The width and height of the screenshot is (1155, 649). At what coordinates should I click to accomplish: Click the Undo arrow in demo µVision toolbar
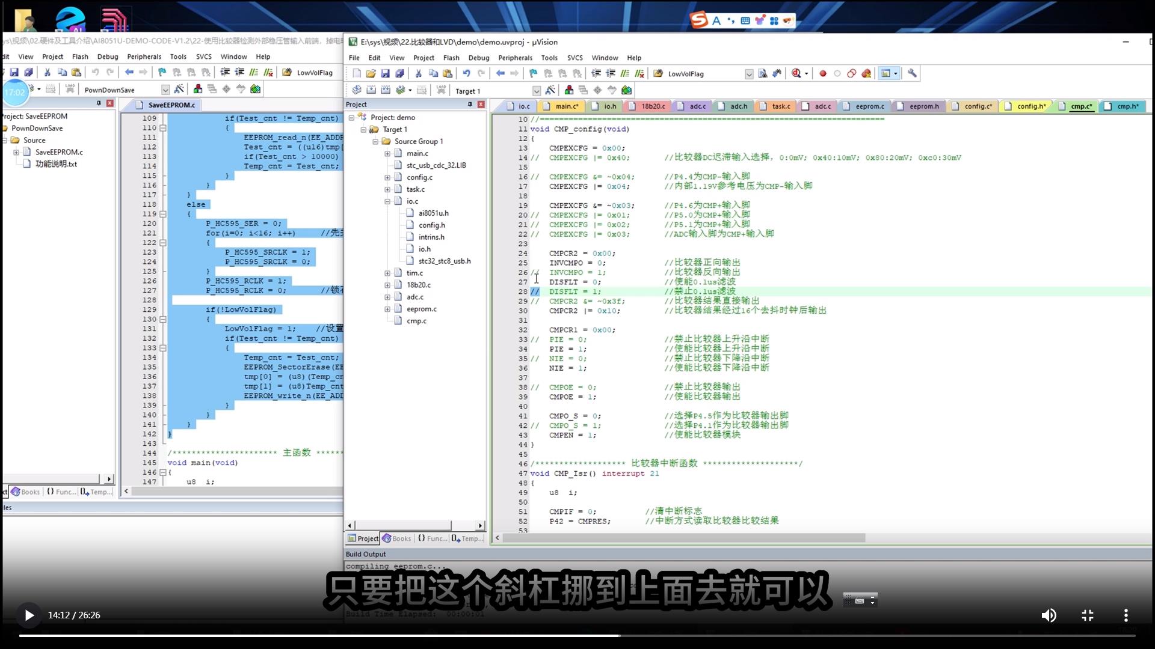[466, 73]
